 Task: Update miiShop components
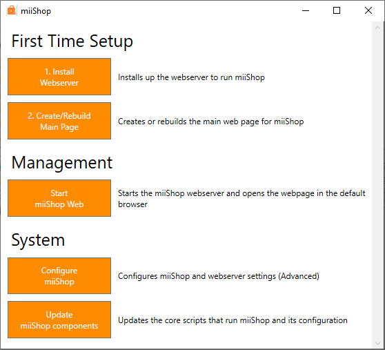click(x=59, y=320)
